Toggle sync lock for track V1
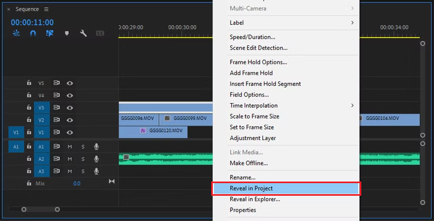Image resolution: width=434 pixels, height=221 pixels. click(56, 132)
